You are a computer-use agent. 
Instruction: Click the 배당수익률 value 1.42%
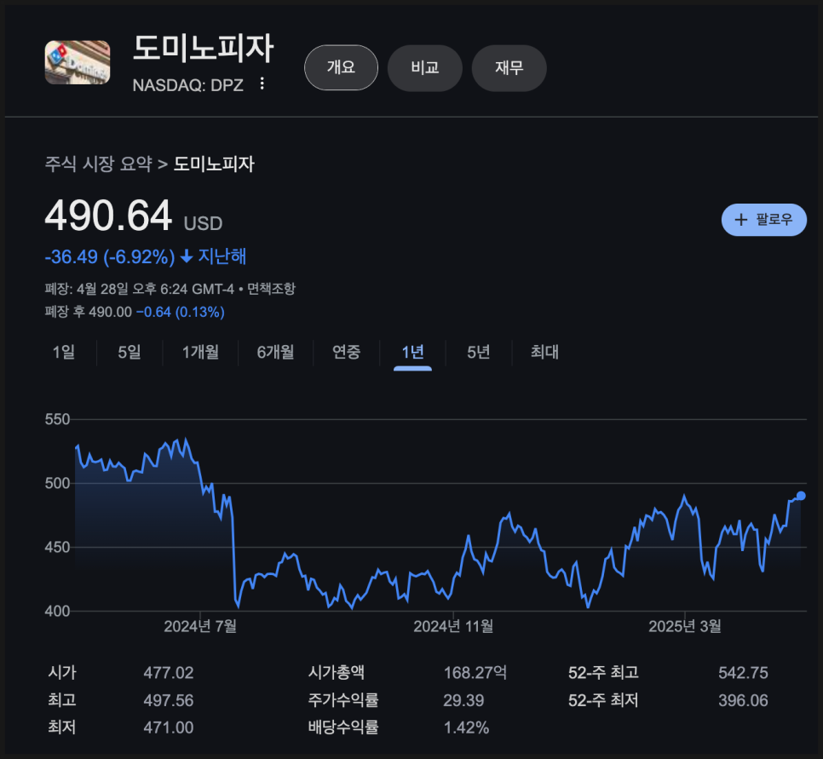coord(467,727)
